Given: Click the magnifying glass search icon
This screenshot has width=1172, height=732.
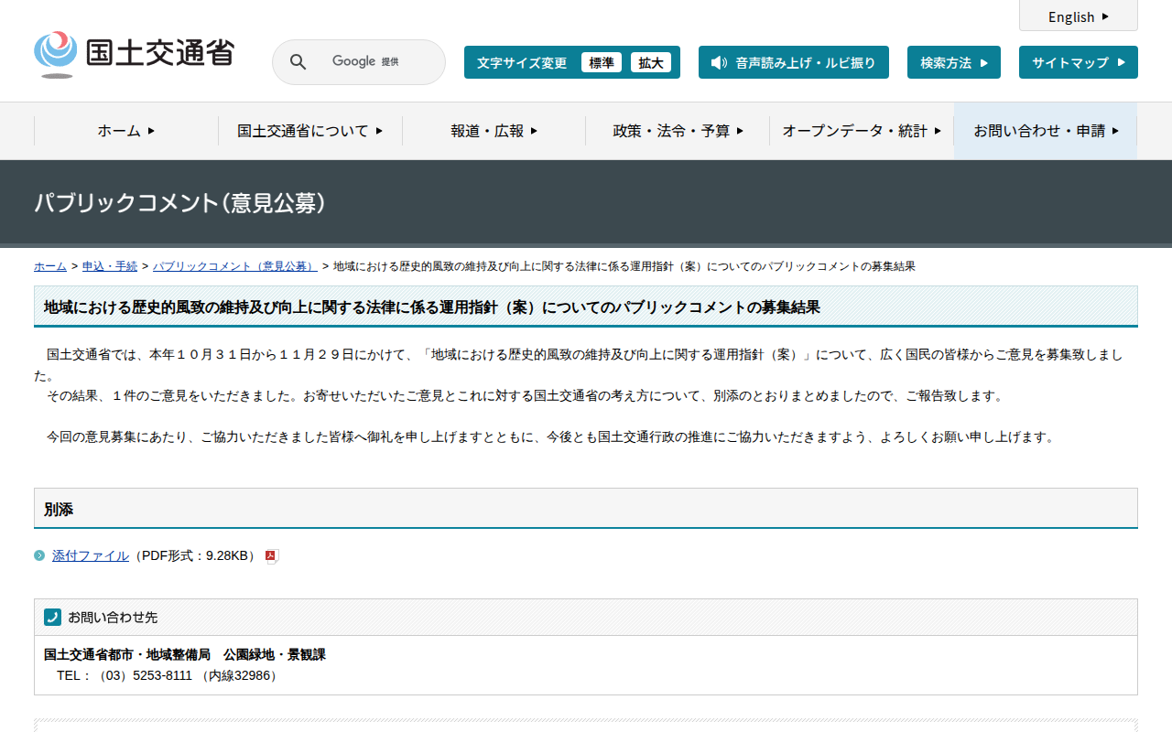Looking at the screenshot, I should click(298, 61).
